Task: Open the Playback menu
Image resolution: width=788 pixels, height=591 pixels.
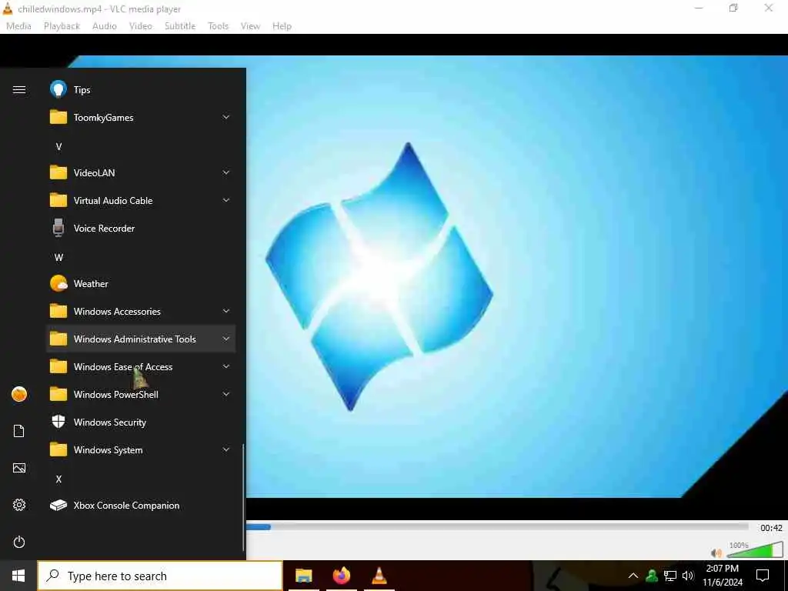Action: pos(62,26)
